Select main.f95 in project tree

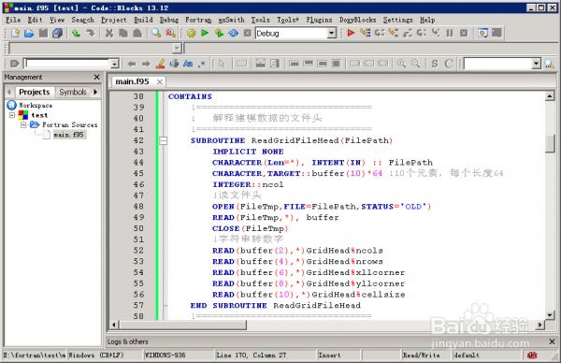[68, 135]
